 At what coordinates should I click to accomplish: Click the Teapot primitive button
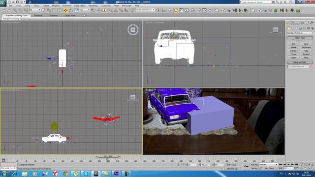pos(293,58)
